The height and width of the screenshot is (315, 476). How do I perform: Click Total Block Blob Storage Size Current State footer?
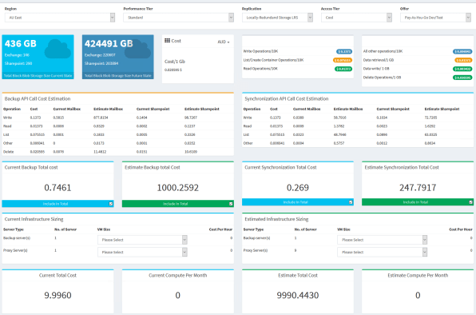click(x=38, y=76)
